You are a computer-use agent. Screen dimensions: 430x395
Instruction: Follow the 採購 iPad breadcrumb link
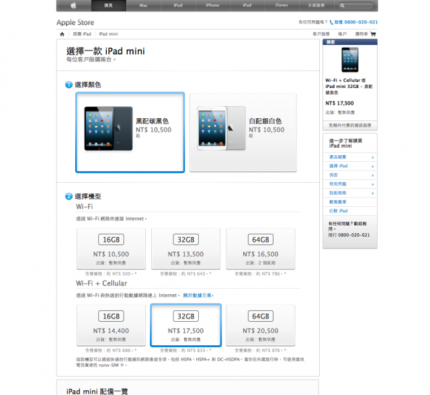82,34
